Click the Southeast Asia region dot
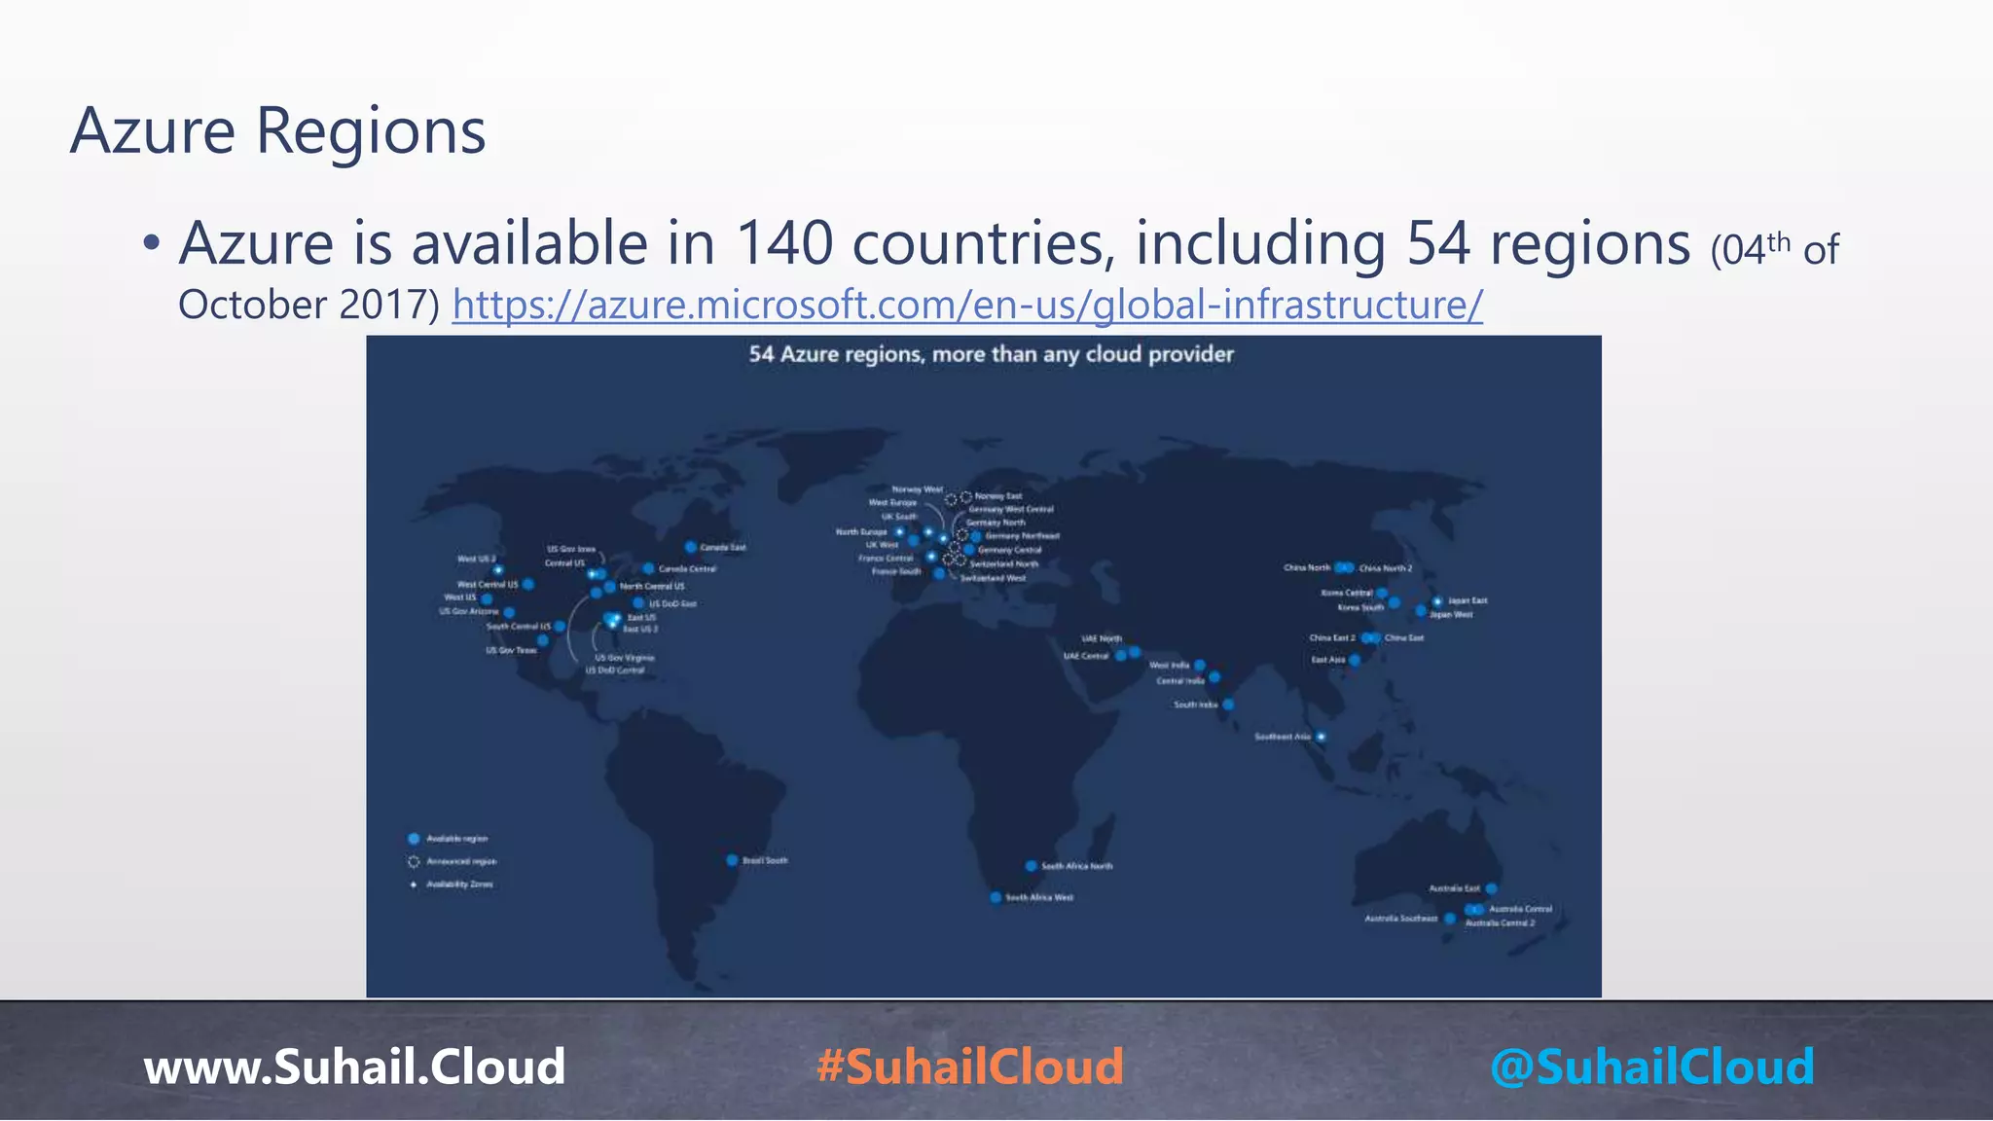Image resolution: width=1993 pixels, height=1121 pixels. coord(1321,737)
